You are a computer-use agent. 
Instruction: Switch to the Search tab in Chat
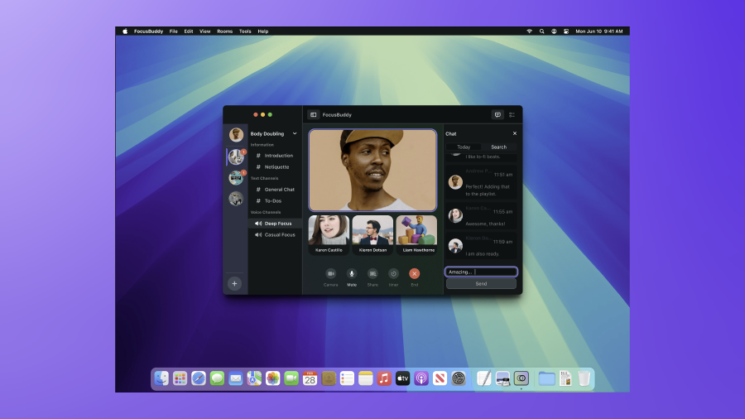click(x=498, y=147)
